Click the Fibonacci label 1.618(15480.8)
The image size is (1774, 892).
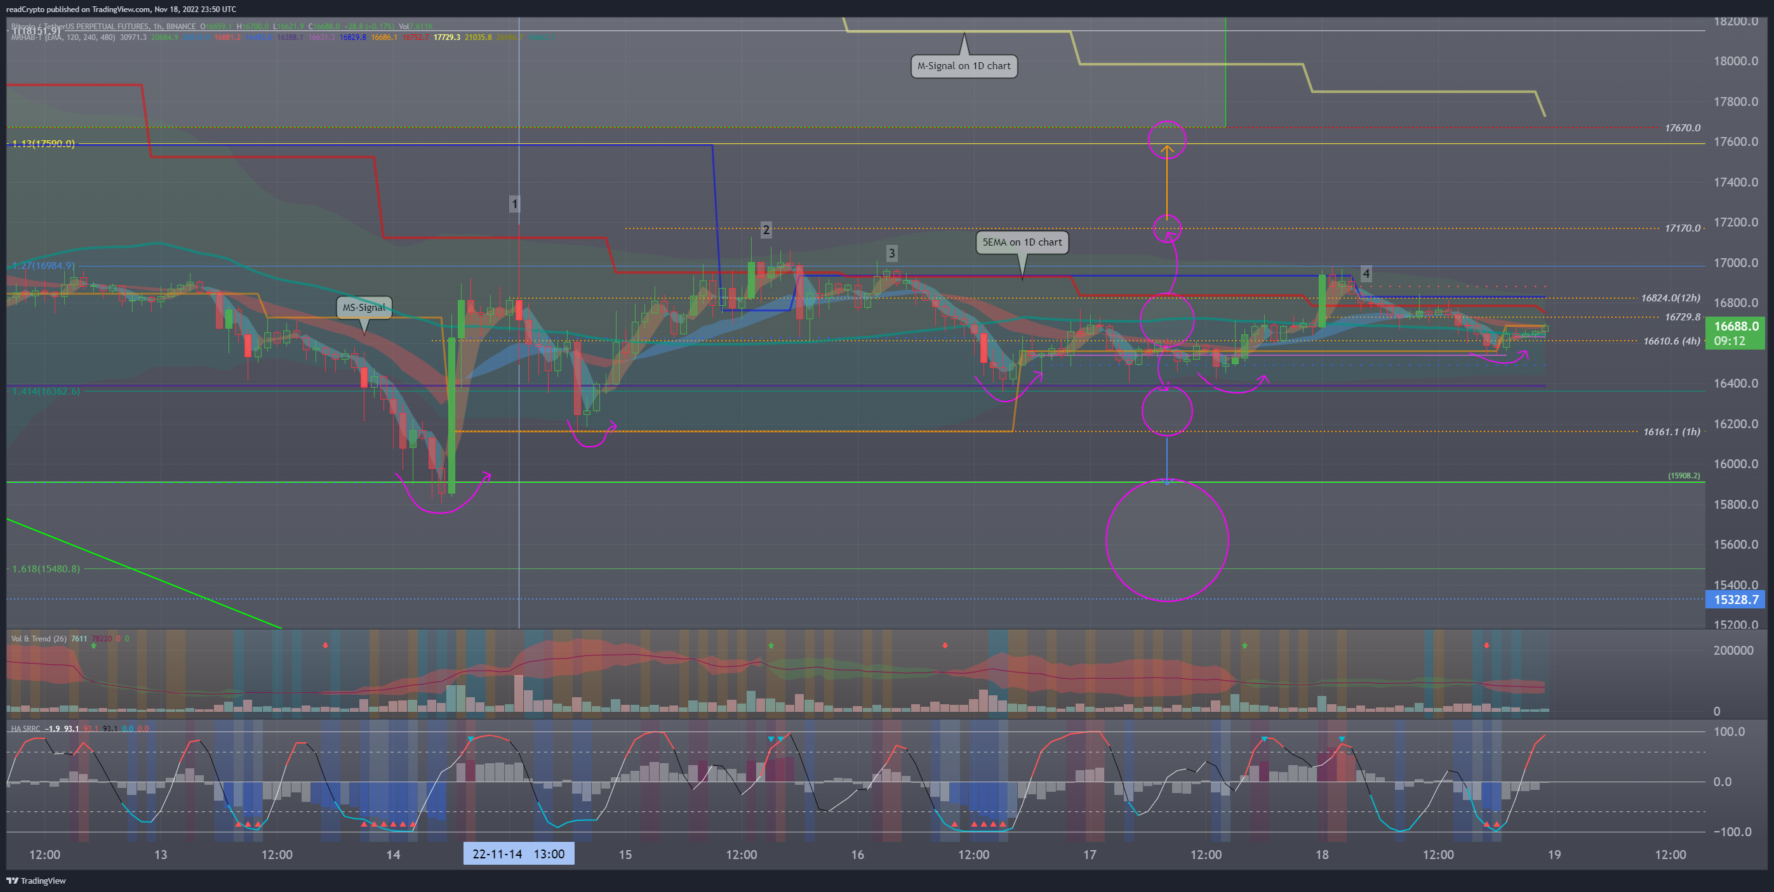click(x=45, y=568)
